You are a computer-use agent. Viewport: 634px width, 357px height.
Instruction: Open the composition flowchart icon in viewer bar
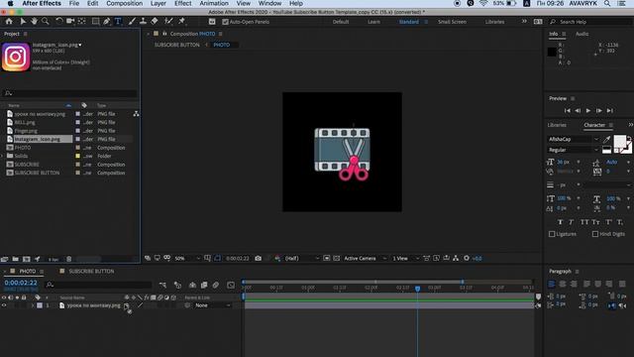[x=456, y=258]
